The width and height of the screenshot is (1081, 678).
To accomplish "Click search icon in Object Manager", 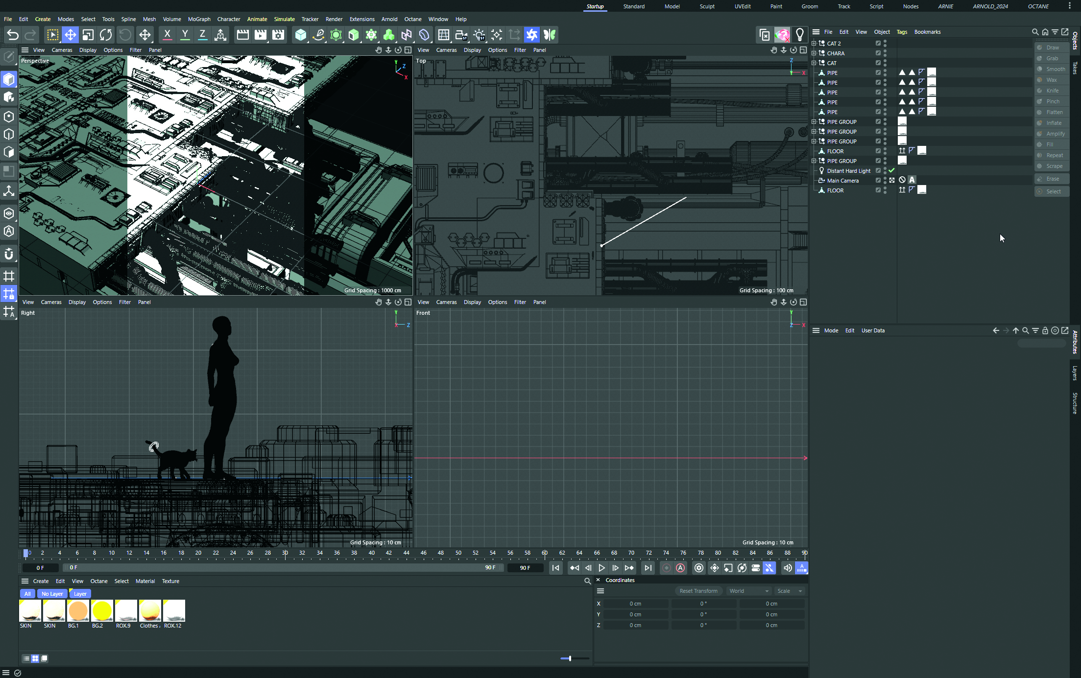I will point(1035,32).
